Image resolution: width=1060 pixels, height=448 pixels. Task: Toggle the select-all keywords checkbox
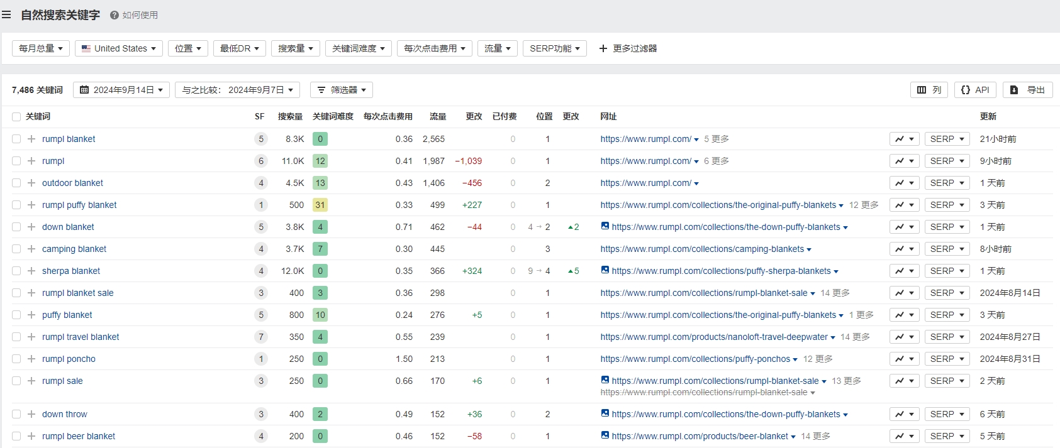pos(16,117)
